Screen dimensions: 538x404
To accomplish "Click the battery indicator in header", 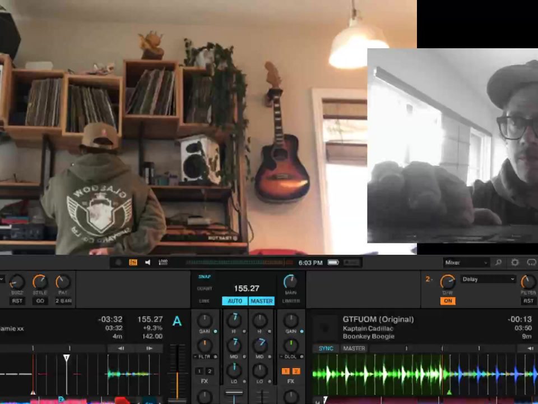I will (333, 262).
